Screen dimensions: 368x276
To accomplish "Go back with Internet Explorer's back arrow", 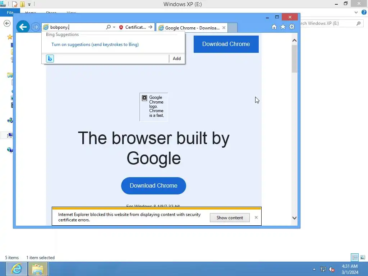I will 23,27.
